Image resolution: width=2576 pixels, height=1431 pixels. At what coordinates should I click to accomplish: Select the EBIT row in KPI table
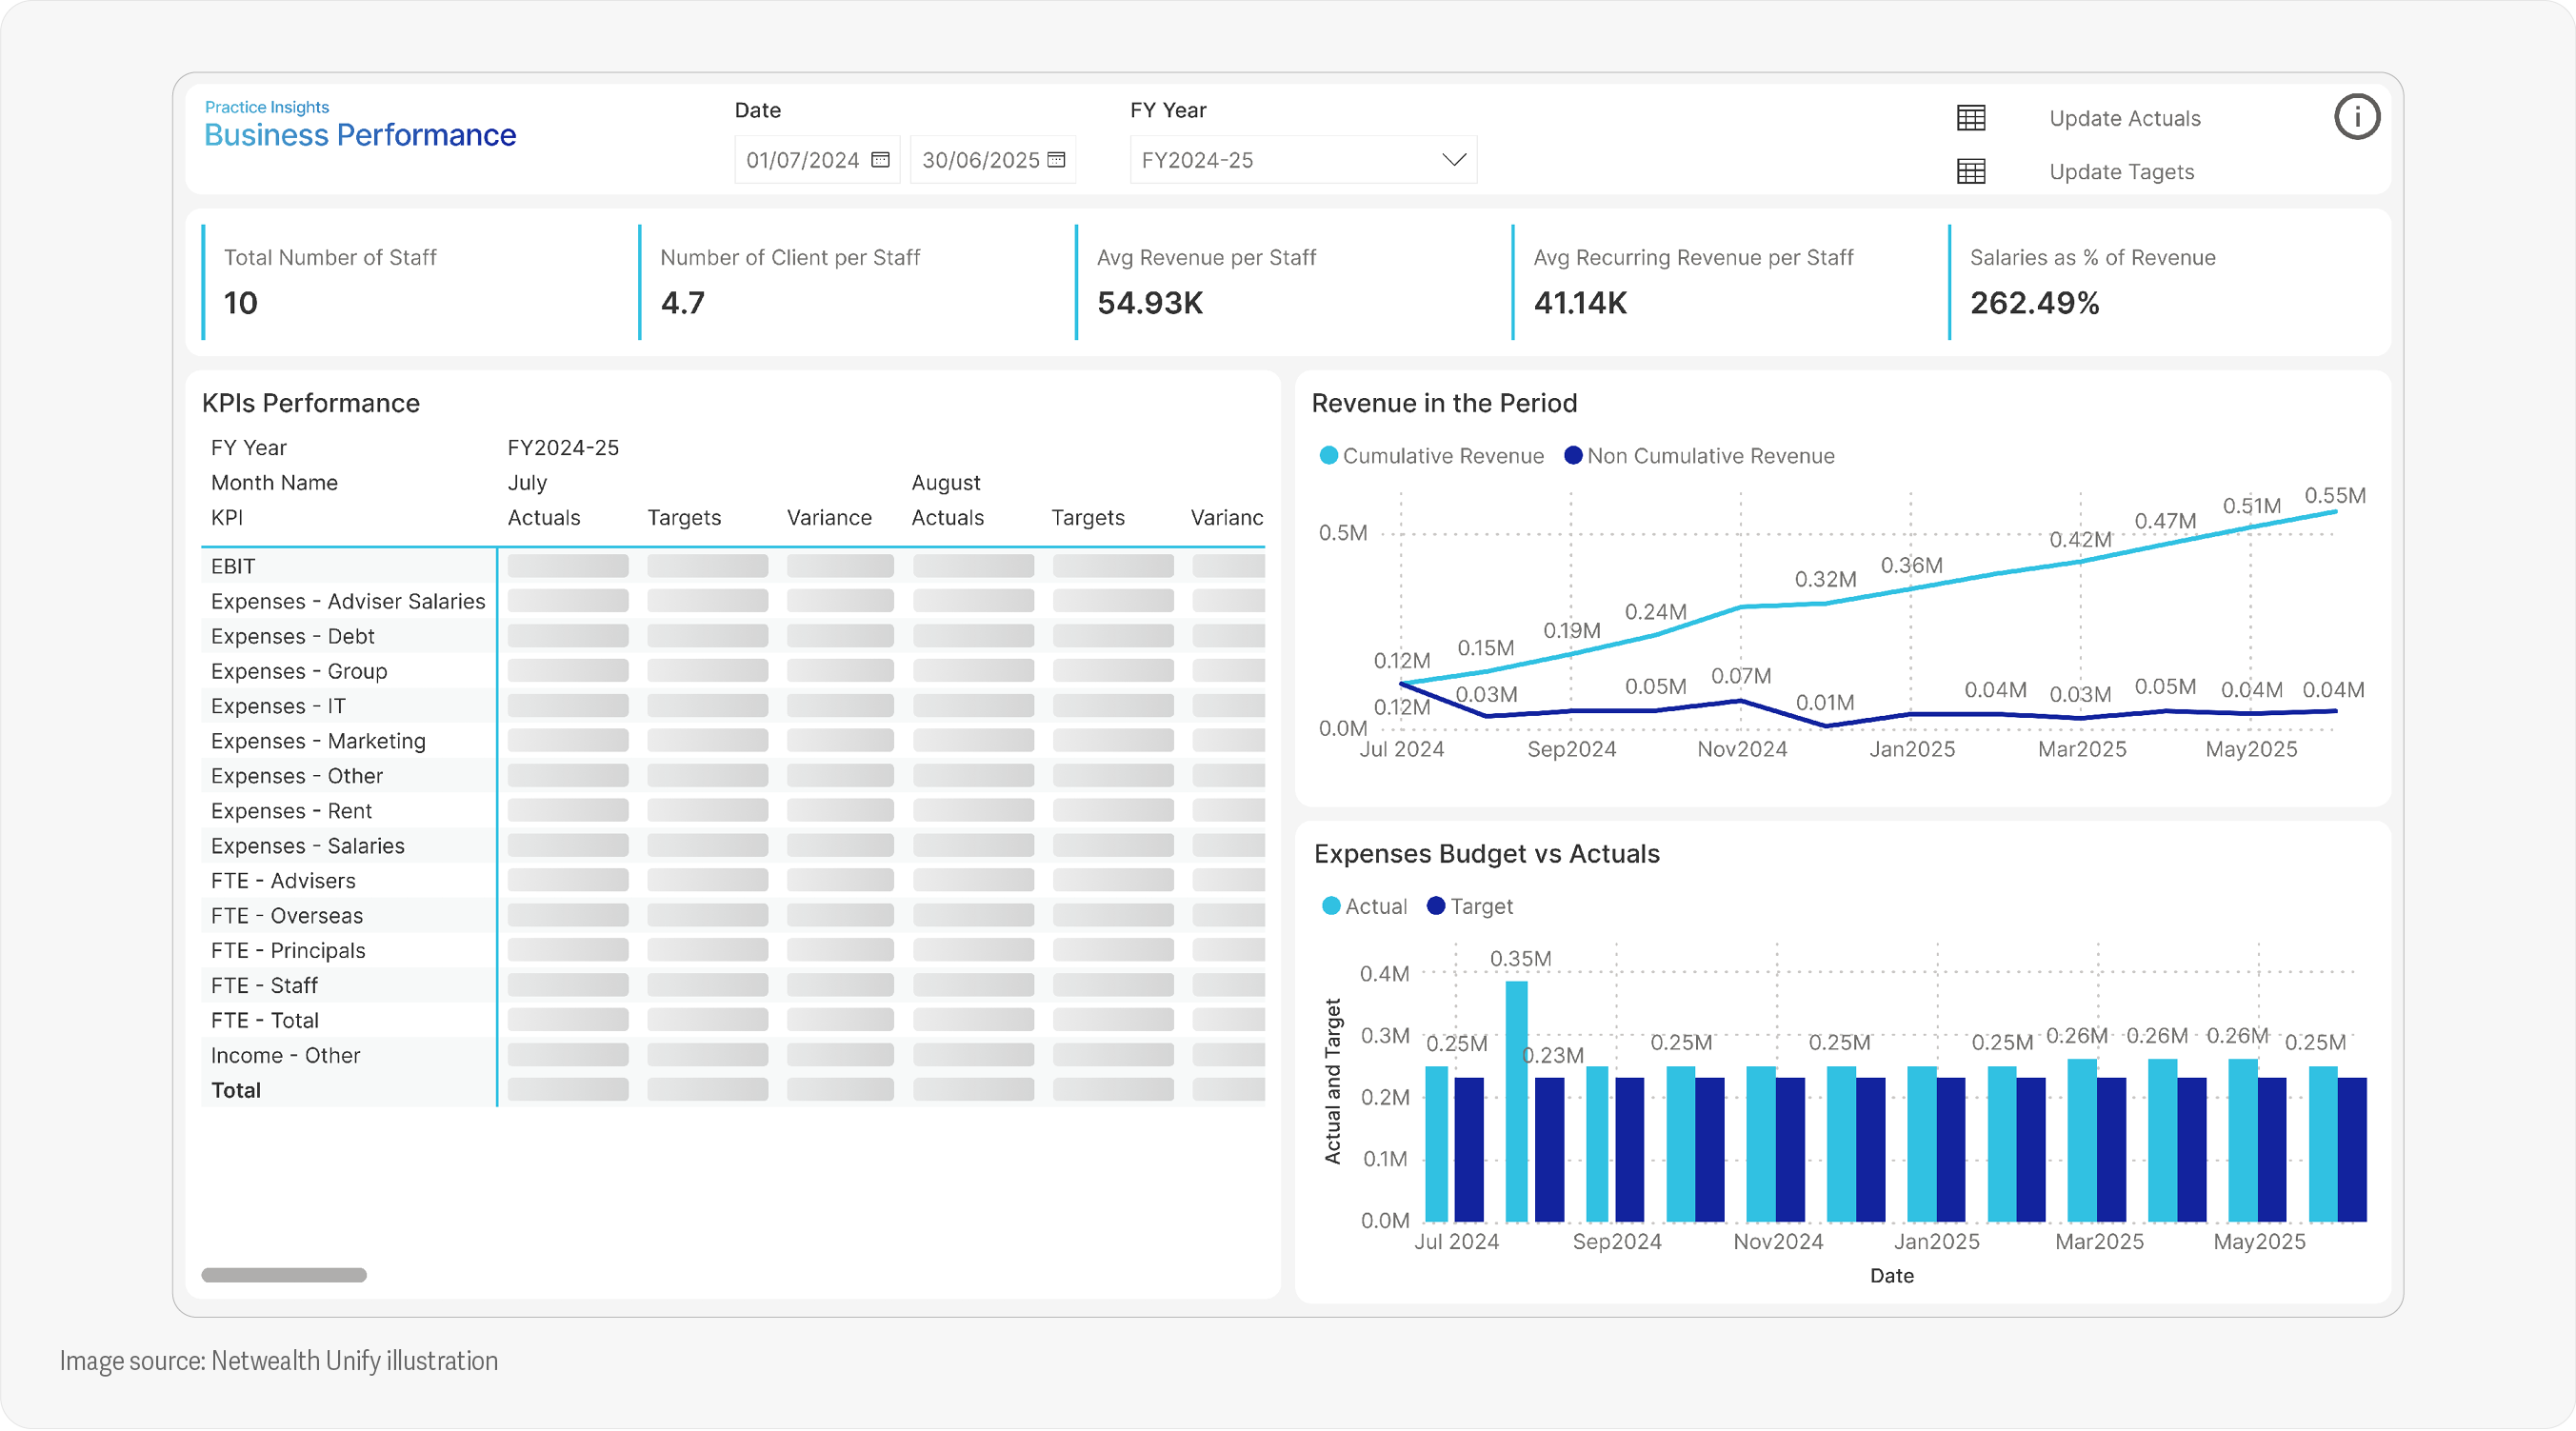click(233, 566)
